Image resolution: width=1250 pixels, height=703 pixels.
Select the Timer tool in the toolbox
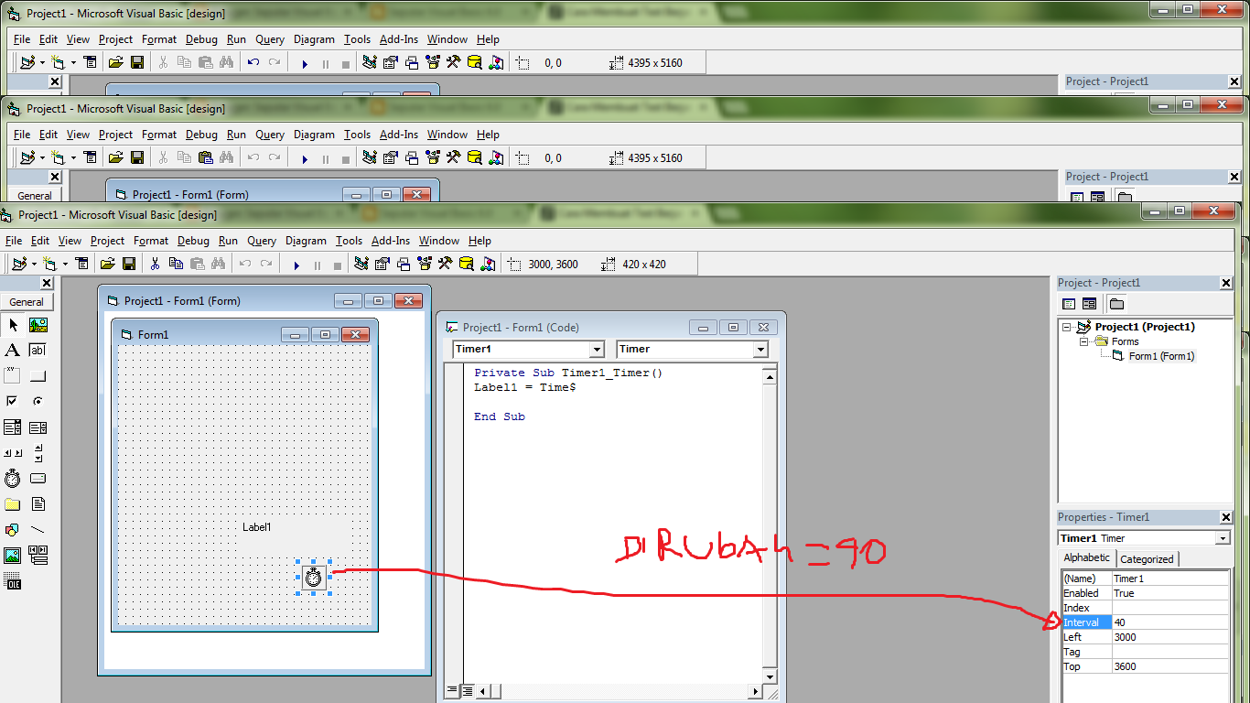[12, 478]
